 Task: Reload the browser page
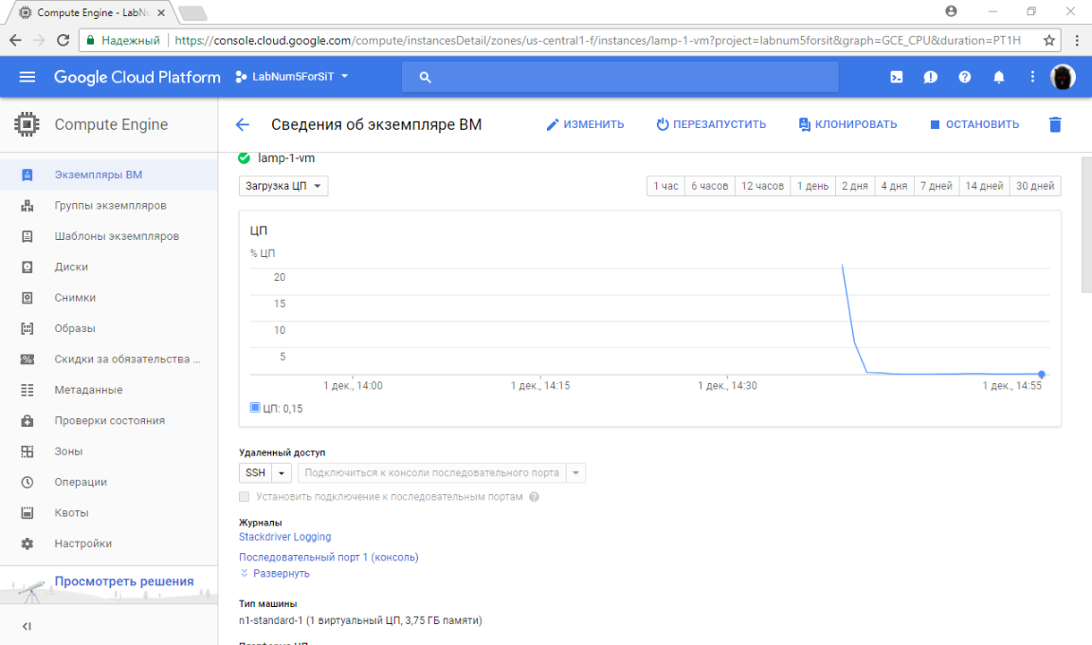tap(63, 41)
